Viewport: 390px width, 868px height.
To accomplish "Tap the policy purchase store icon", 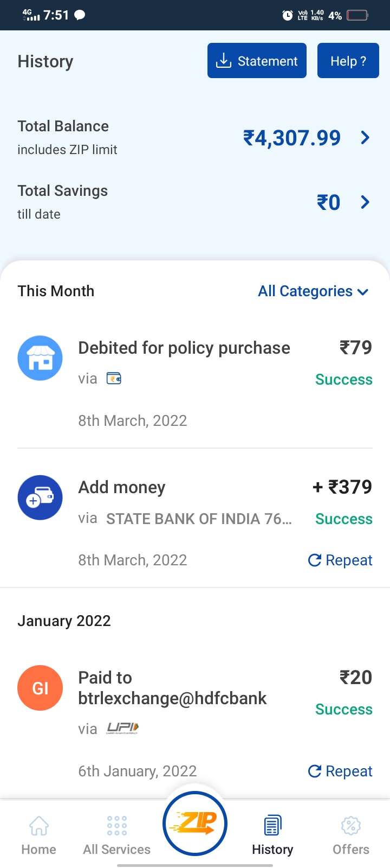I will (x=40, y=358).
